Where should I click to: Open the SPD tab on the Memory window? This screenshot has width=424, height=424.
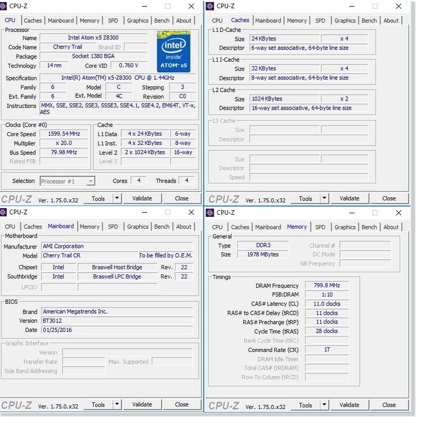(320, 227)
